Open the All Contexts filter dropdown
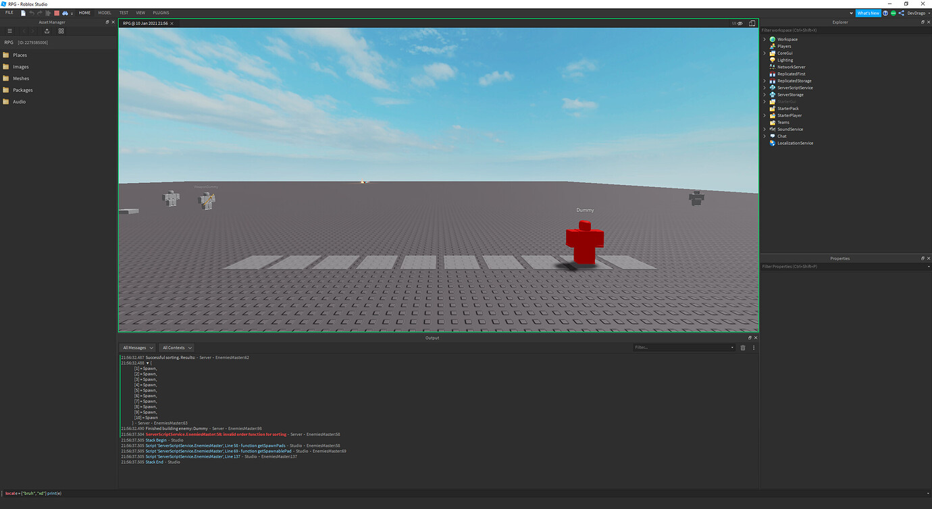The image size is (932, 509). click(x=176, y=347)
